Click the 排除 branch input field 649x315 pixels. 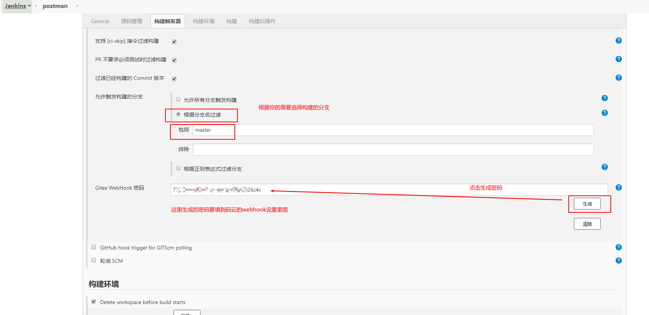(x=393, y=150)
